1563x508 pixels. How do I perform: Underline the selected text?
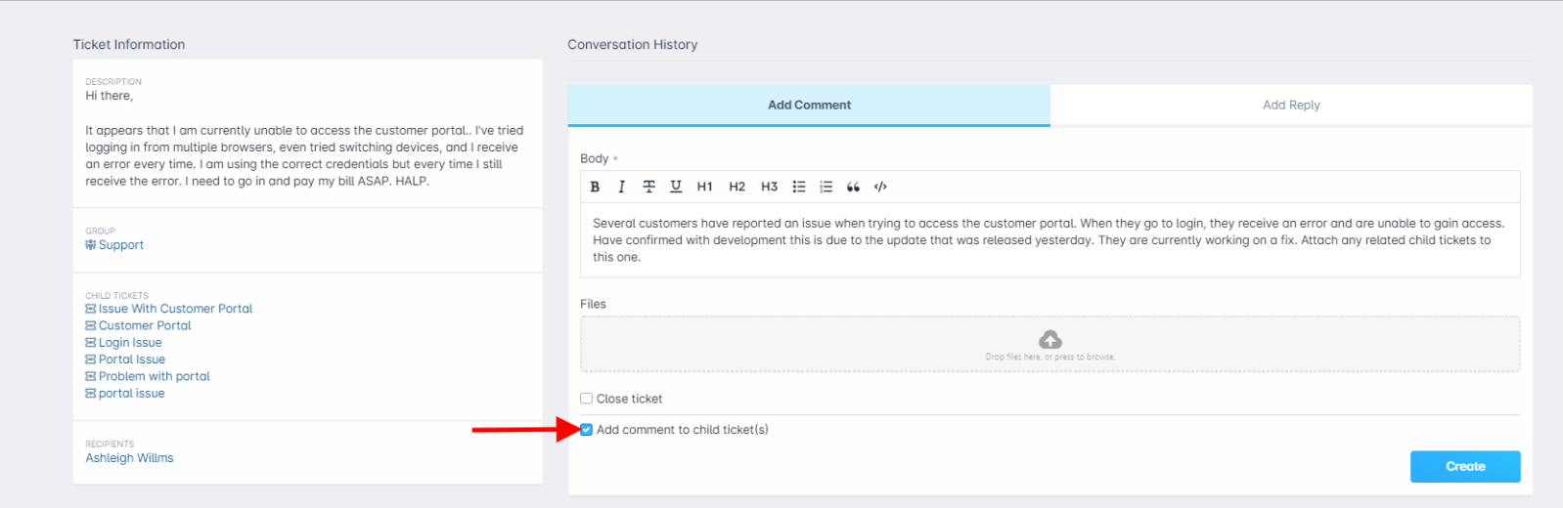coord(676,187)
